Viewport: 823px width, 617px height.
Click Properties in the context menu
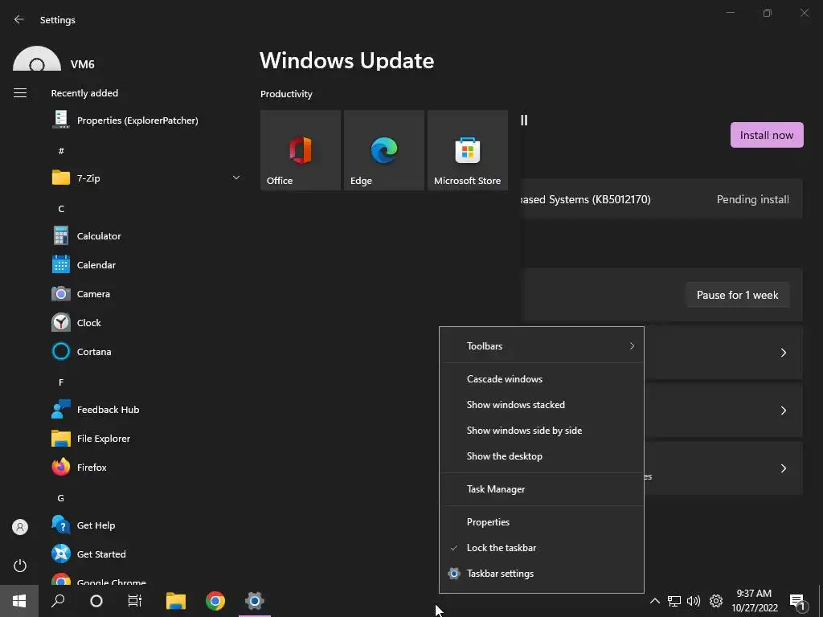coord(541,522)
